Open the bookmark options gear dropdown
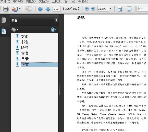148x132 pixels. tap(15, 30)
